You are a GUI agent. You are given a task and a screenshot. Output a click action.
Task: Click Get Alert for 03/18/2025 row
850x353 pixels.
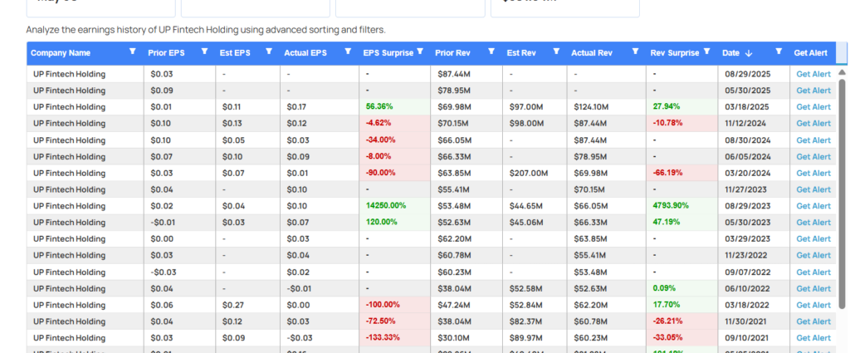[x=813, y=107]
